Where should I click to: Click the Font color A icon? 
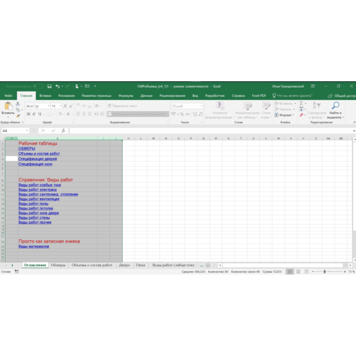click(x=68, y=114)
